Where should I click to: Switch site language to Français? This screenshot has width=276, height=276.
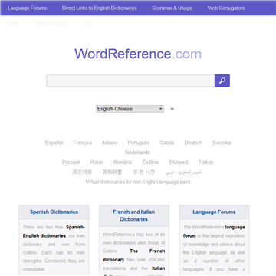click(x=82, y=143)
